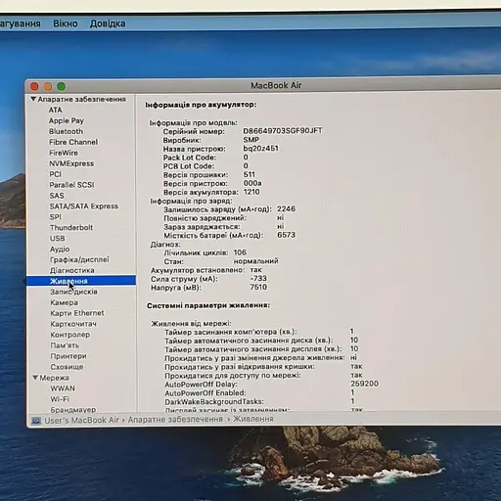Click the MacBook Air window title
501x501 pixels.
(x=276, y=85)
